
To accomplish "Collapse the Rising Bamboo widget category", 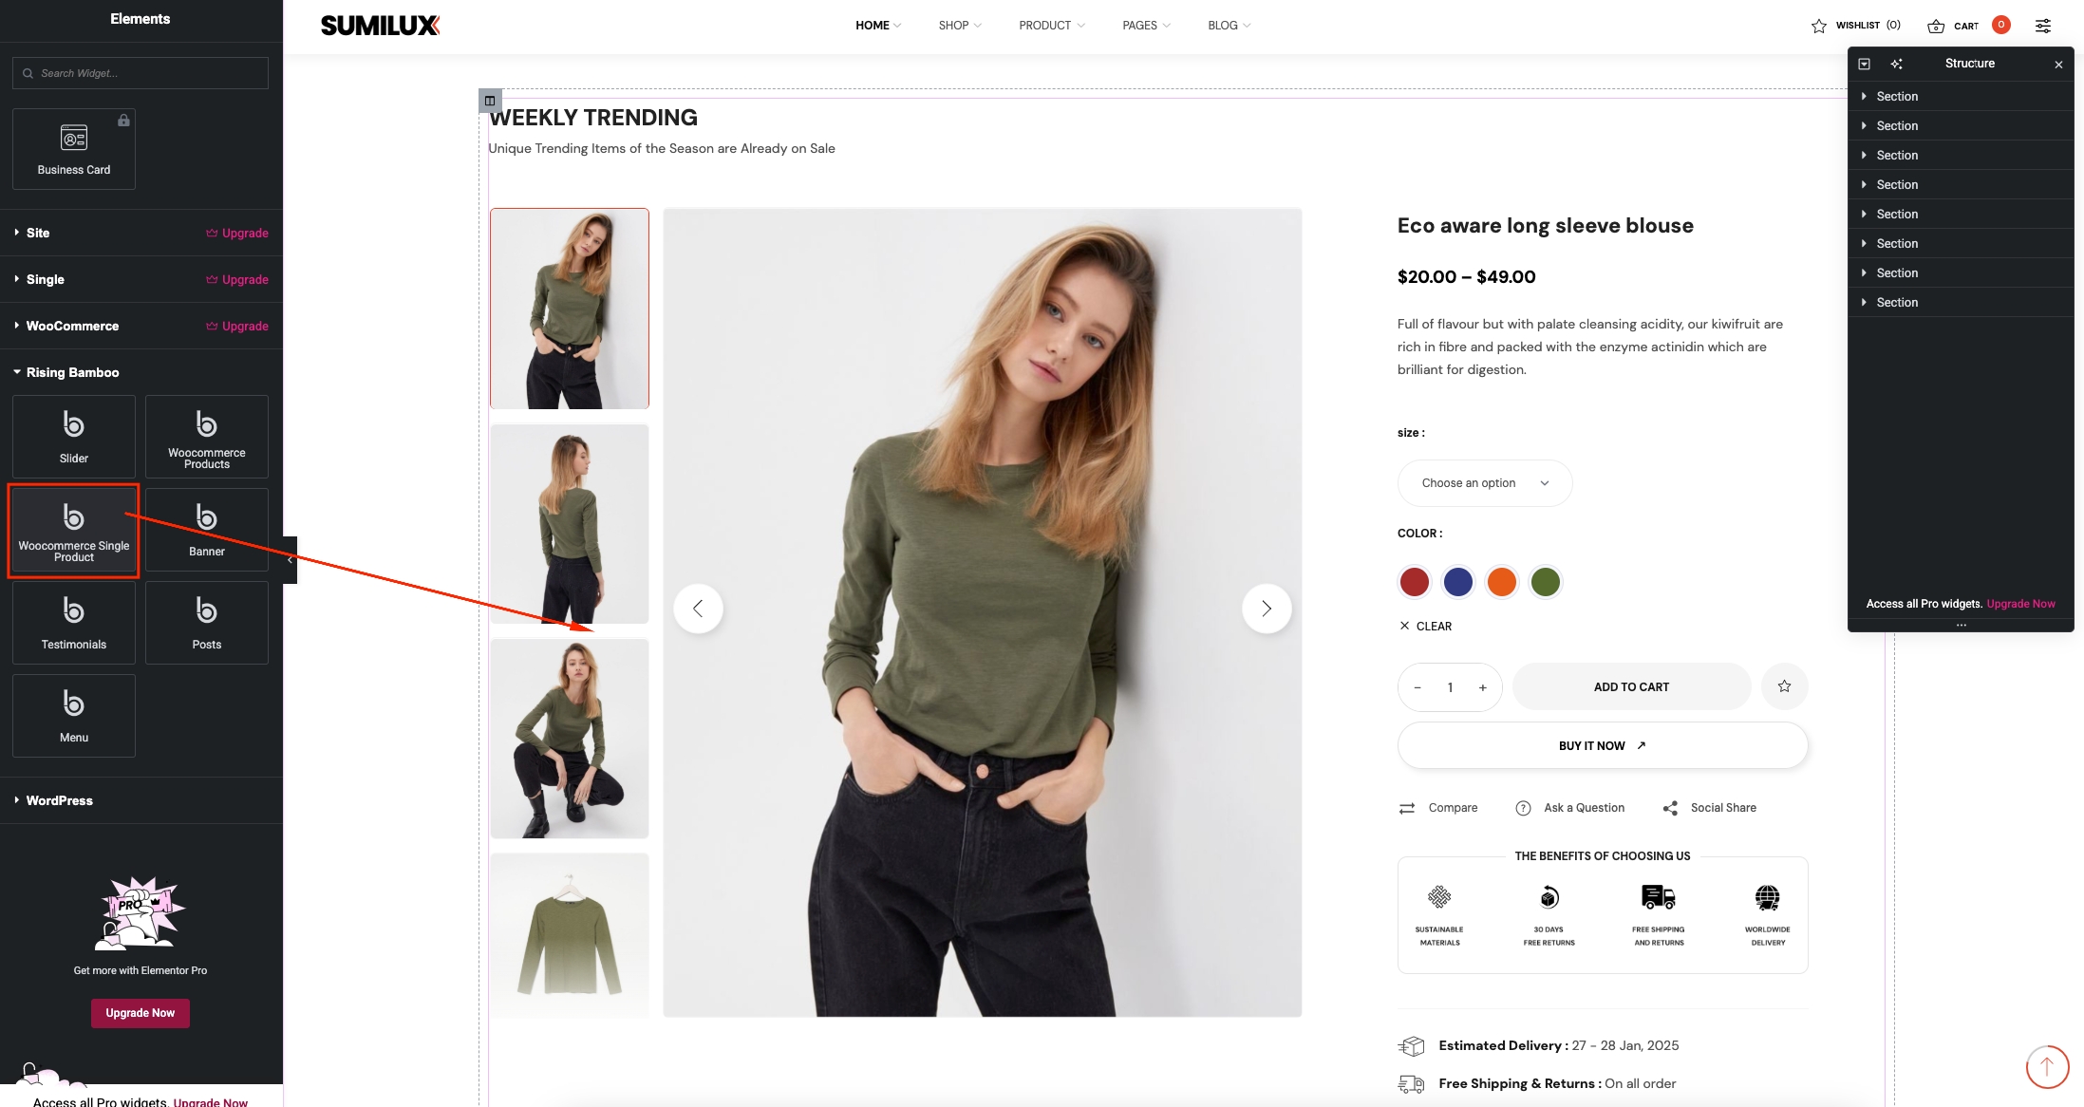I will tap(72, 372).
